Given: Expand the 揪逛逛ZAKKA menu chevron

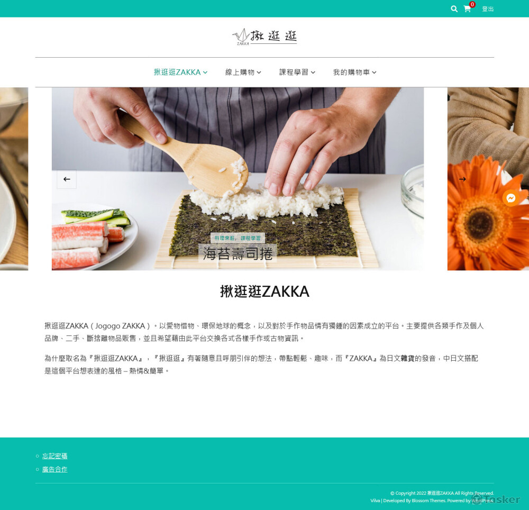Looking at the screenshot, I should [x=205, y=72].
